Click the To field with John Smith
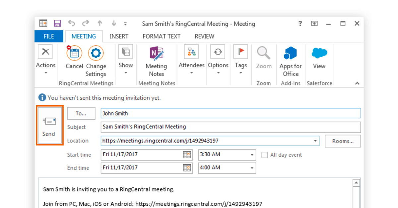The height and width of the screenshot is (208, 398). pyautogui.click(x=231, y=113)
